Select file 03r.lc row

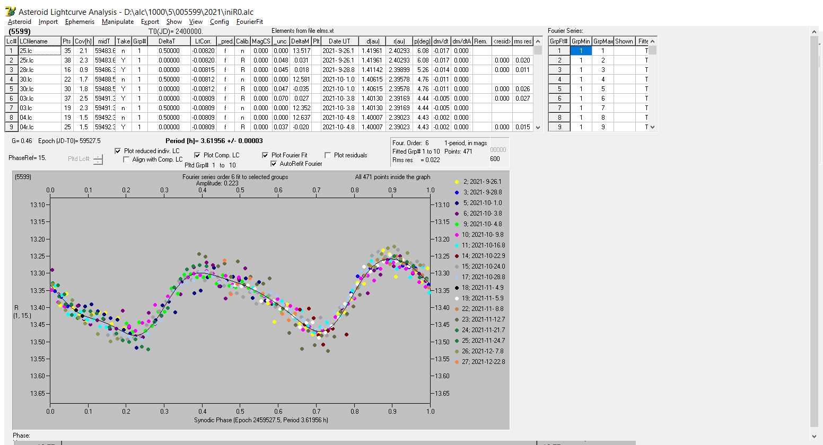(39, 99)
